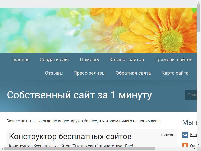Open the Отзывы page

coord(54,73)
